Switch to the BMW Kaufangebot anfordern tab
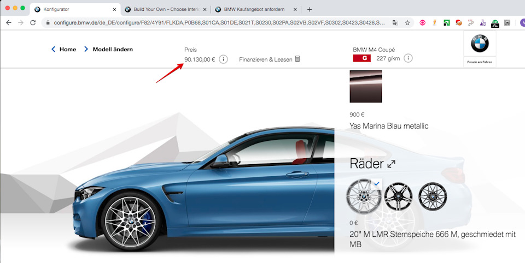 coord(256,9)
